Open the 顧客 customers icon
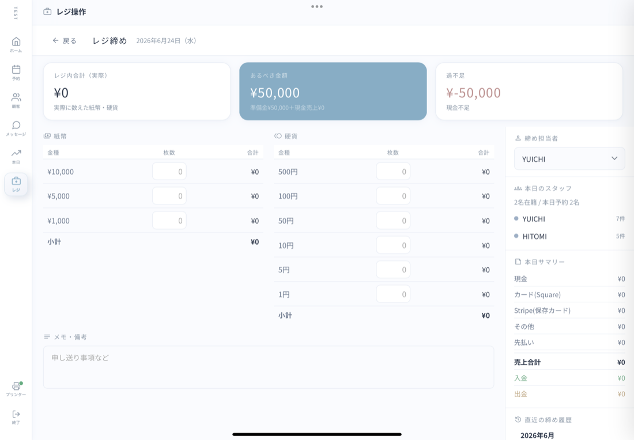 pyautogui.click(x=16, y=100)
